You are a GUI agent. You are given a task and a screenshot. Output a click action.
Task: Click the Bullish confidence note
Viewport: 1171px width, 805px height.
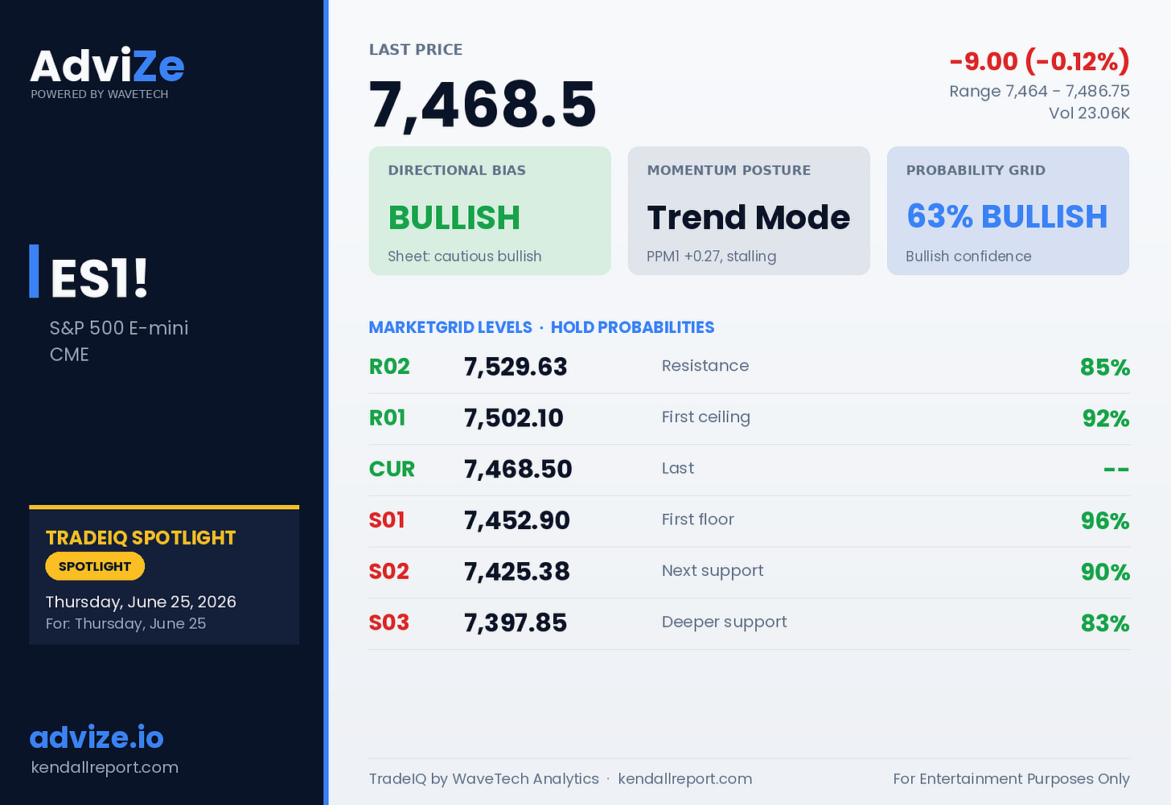tap(968, 257)
